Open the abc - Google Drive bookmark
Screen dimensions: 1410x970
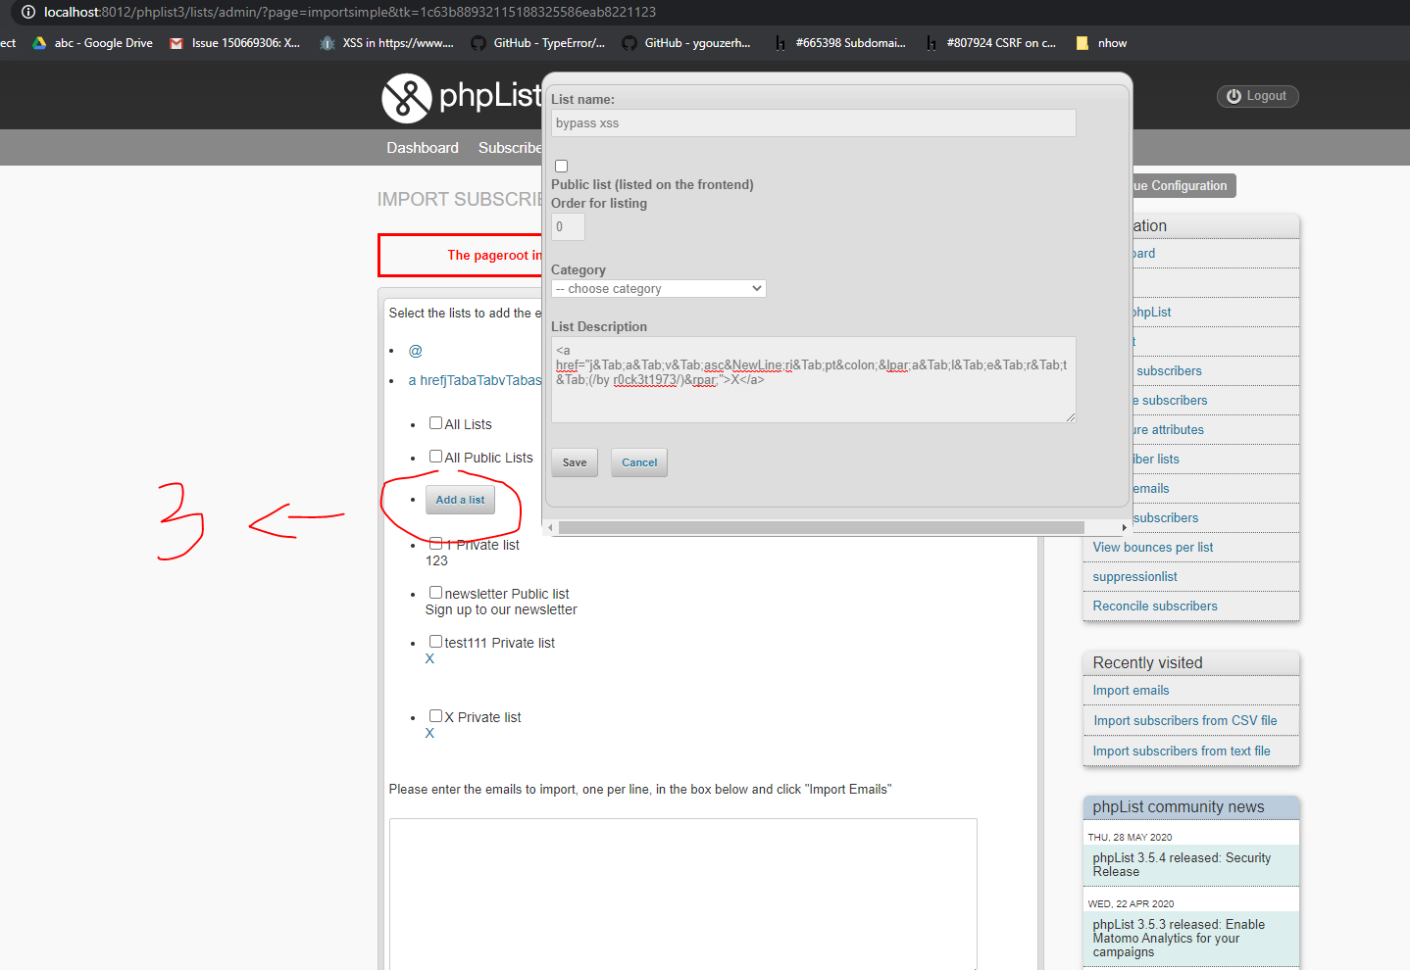[x=93, y=43]
